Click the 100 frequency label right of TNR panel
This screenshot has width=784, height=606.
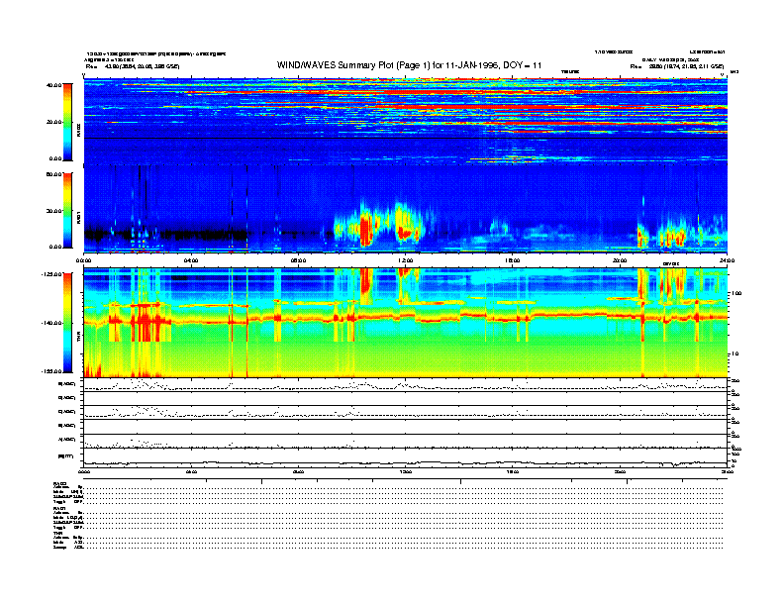(x=737, y=293)
